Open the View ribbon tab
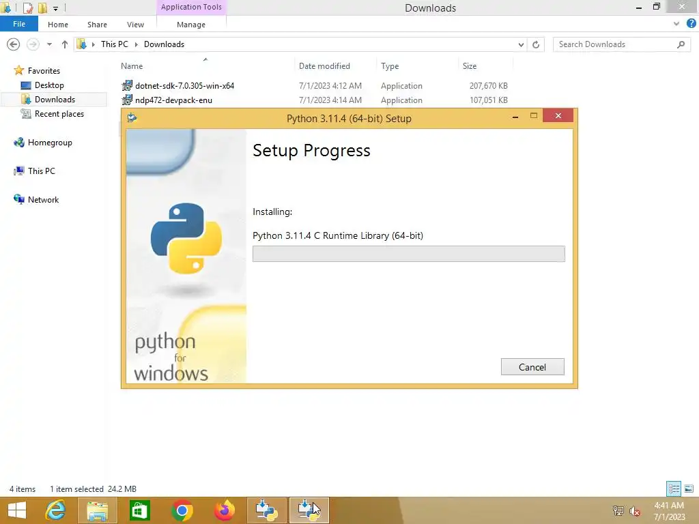This screenshot has height=524, width=699. [x=135, y=25]
